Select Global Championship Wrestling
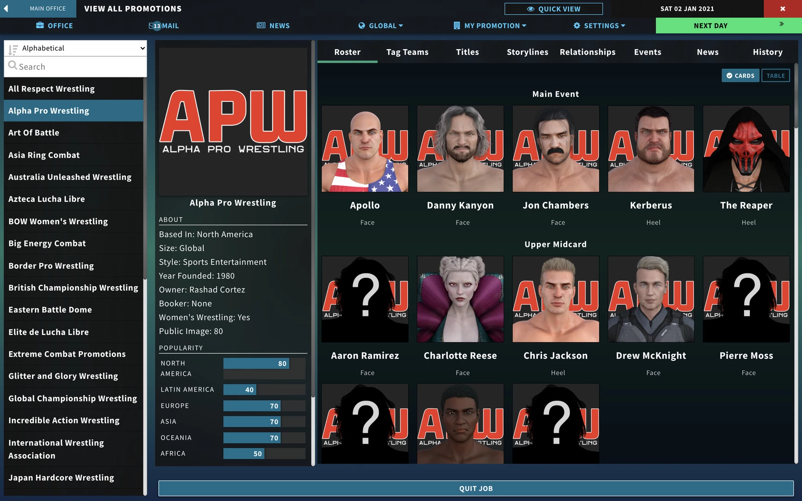The height and width of the screenshot is (501, 802). pyautogui.click(x=73, y=398)
